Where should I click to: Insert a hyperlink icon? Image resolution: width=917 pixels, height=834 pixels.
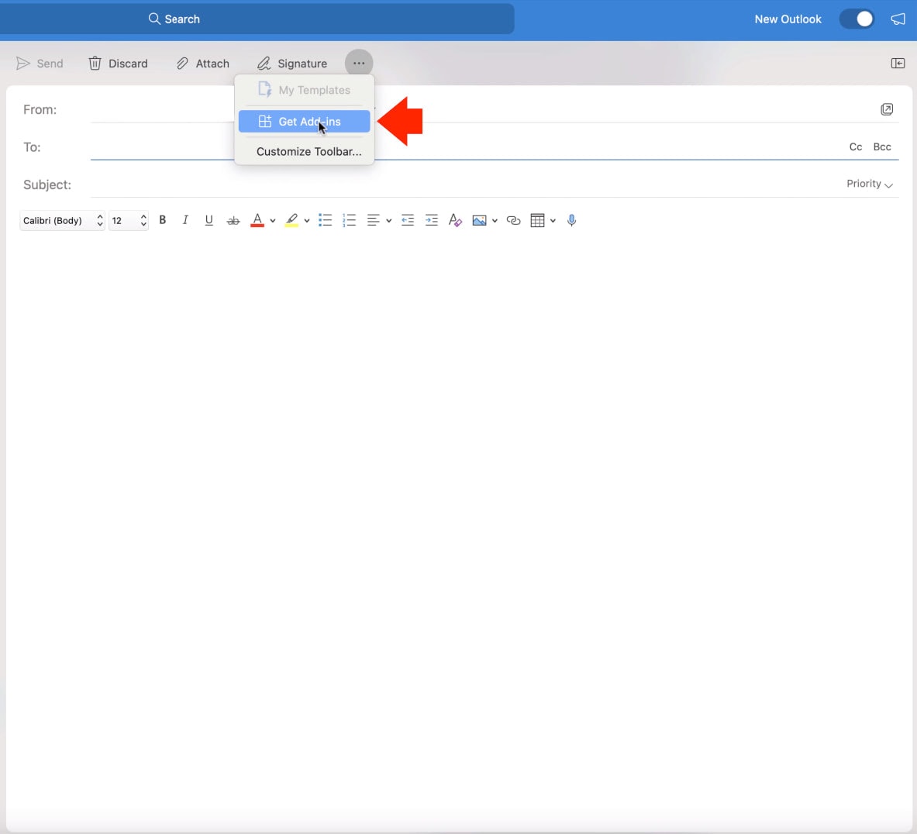513,220
